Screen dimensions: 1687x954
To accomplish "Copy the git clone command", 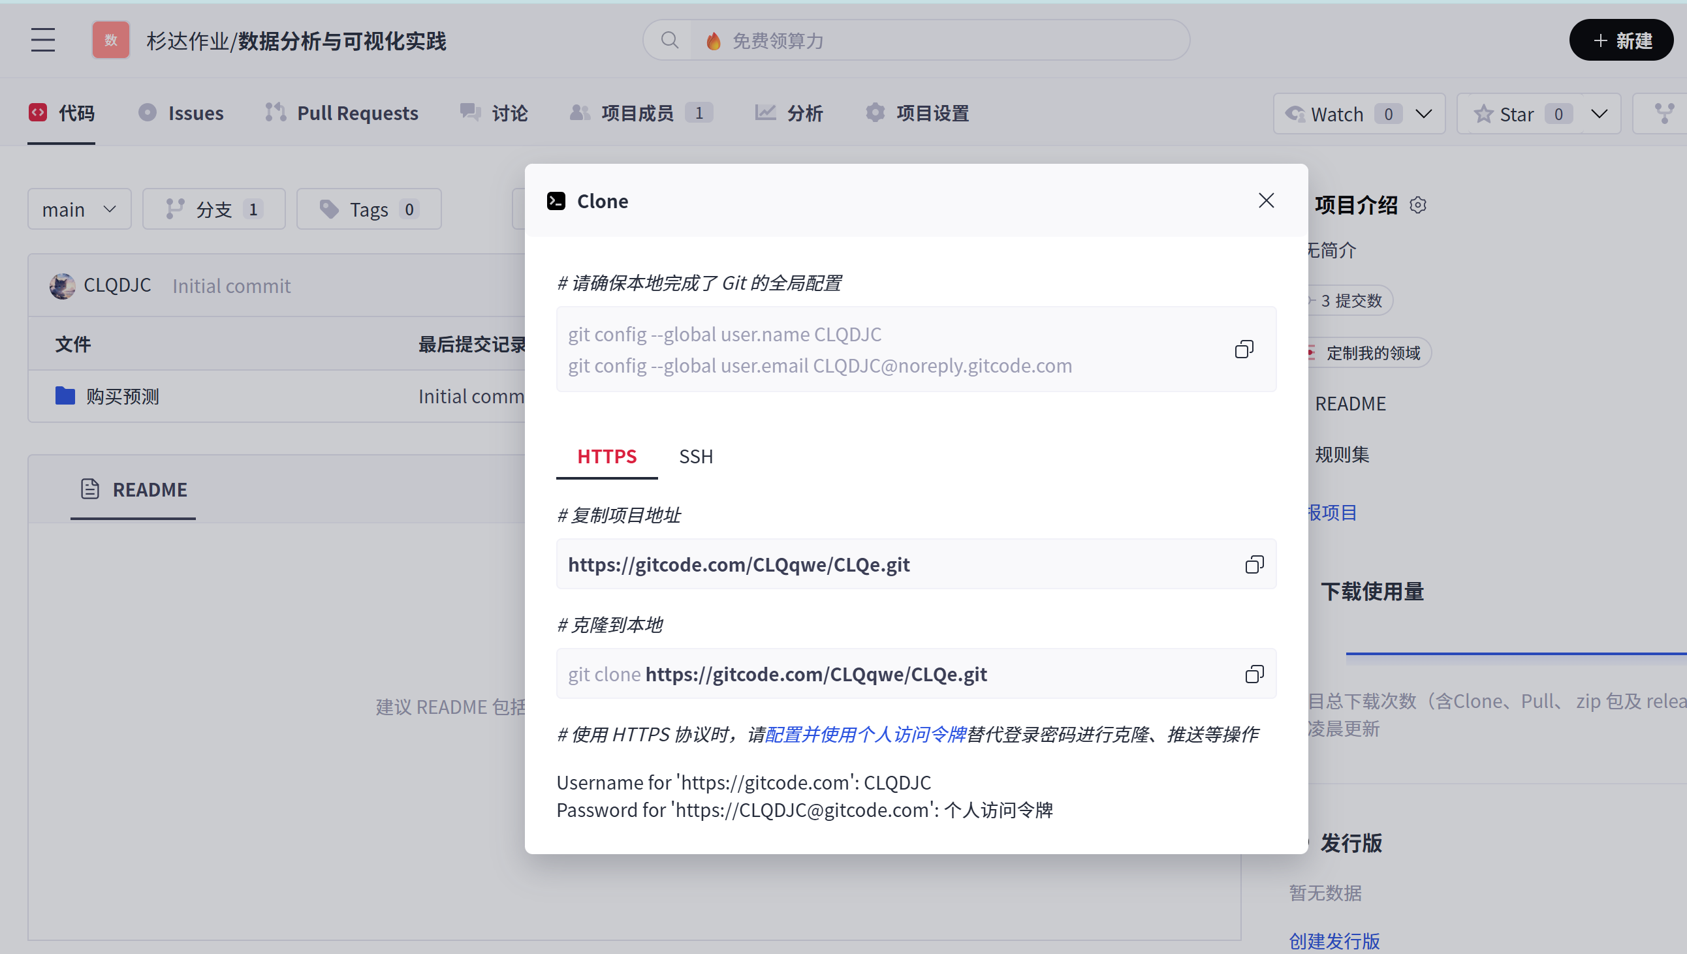I will point(1253,673).
